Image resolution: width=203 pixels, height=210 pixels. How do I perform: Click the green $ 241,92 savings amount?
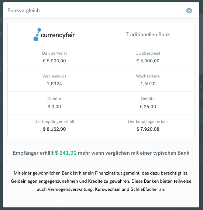click(66, 153)
